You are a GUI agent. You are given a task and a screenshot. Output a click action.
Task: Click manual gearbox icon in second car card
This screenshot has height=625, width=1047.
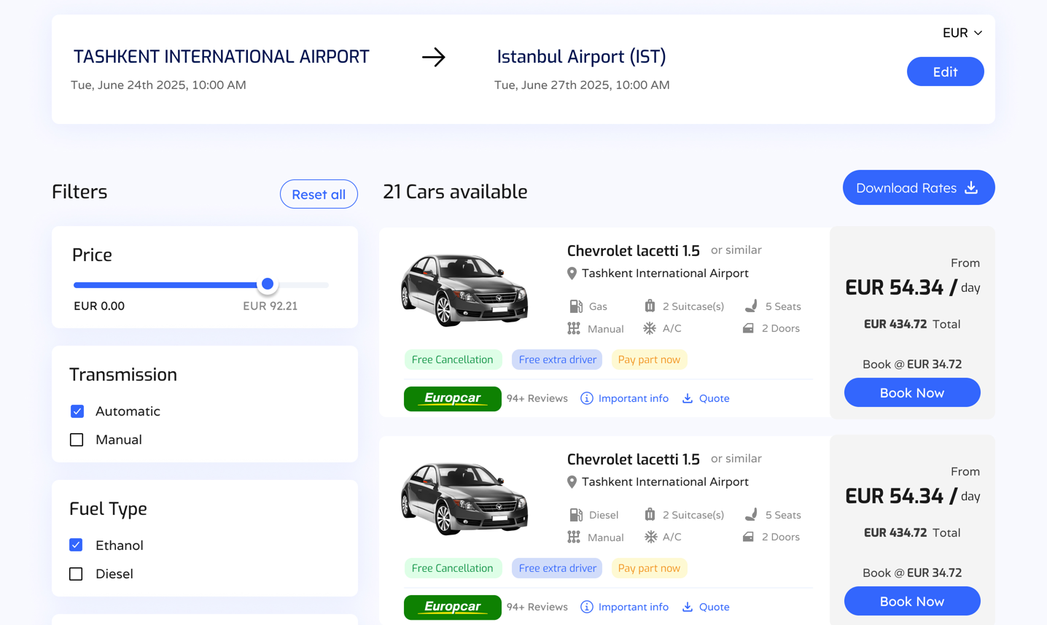coord(574,537)
